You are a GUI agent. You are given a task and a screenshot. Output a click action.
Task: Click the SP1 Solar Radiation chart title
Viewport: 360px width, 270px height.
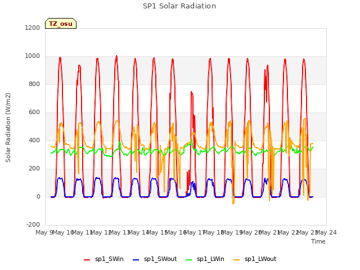[179, 6]
